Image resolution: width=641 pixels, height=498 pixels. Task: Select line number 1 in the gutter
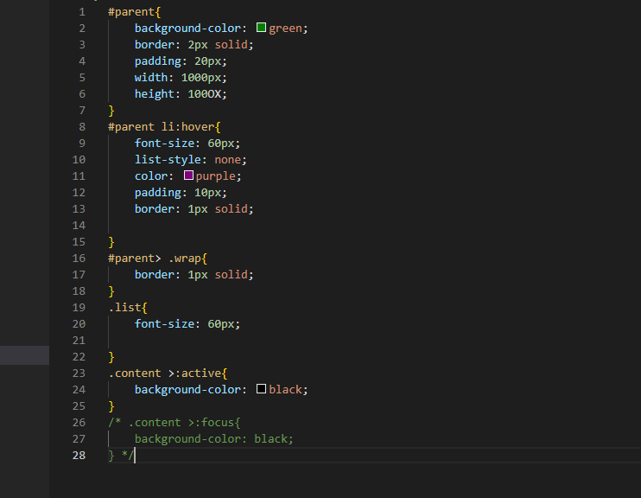(x=82, y=12)
